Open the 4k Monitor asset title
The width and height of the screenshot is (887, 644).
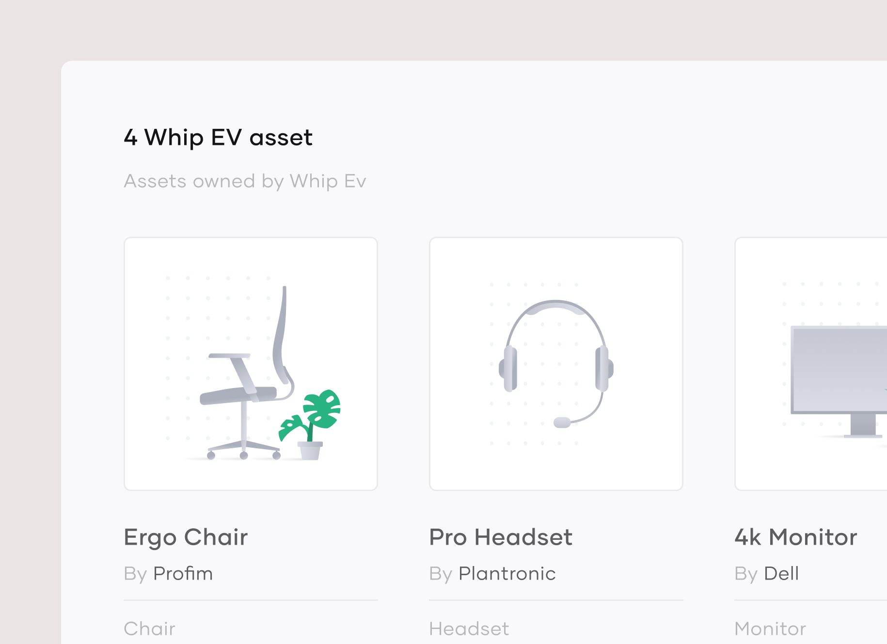pyautogui.click(x=795, y=537)
